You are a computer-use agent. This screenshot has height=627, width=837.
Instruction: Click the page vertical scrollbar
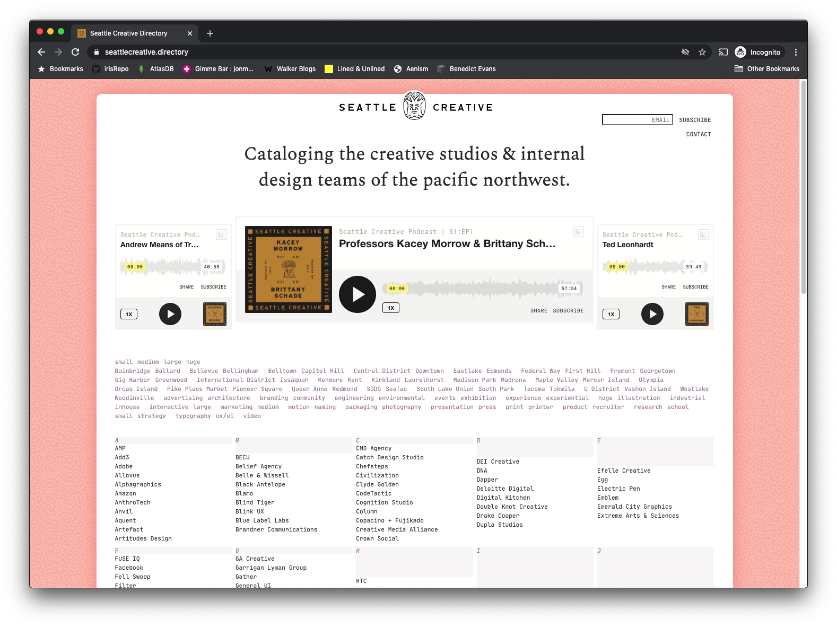click(x=804, y=187)
